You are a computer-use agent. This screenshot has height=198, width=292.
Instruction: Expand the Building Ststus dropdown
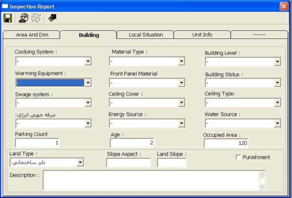pyautogui.click(x=277, y=83)
